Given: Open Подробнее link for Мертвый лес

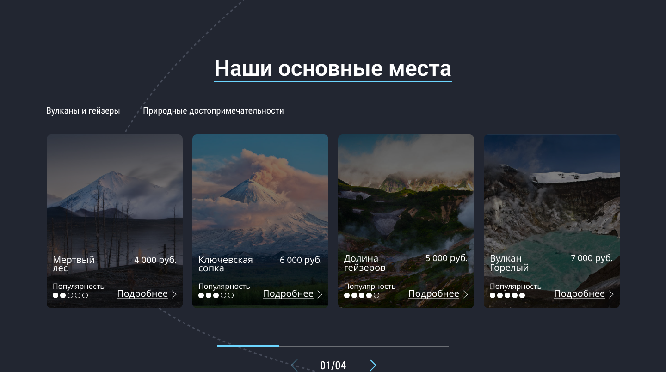Looking at the screenshot, I should [142, 294].
